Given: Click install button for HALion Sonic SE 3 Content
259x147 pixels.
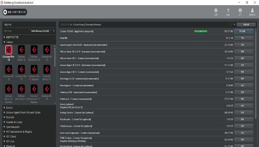Looking at the screenshot, I should (242, 58).
